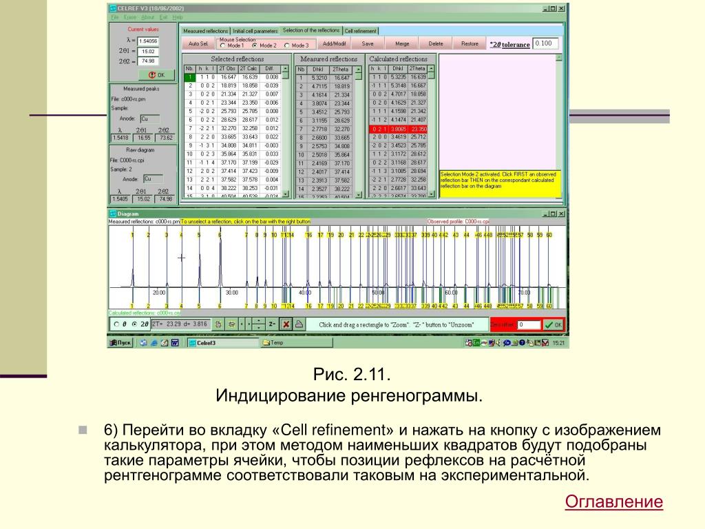Click the Zero offset input field

[529, 324]
